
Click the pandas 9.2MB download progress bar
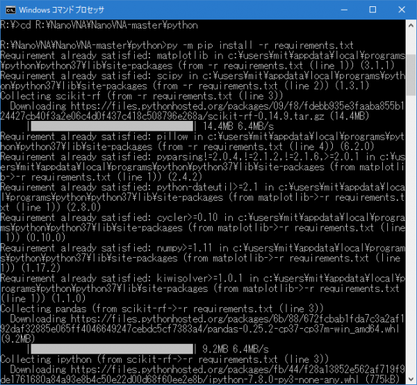[x=112, y=349]
